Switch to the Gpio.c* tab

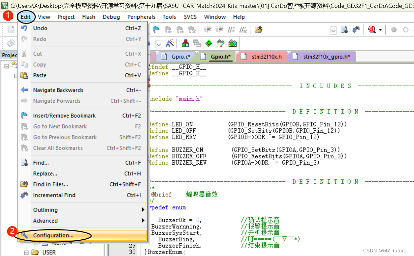click(176, 57)
